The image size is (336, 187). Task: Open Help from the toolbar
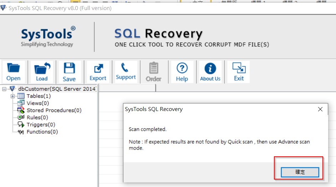point(182,72)
